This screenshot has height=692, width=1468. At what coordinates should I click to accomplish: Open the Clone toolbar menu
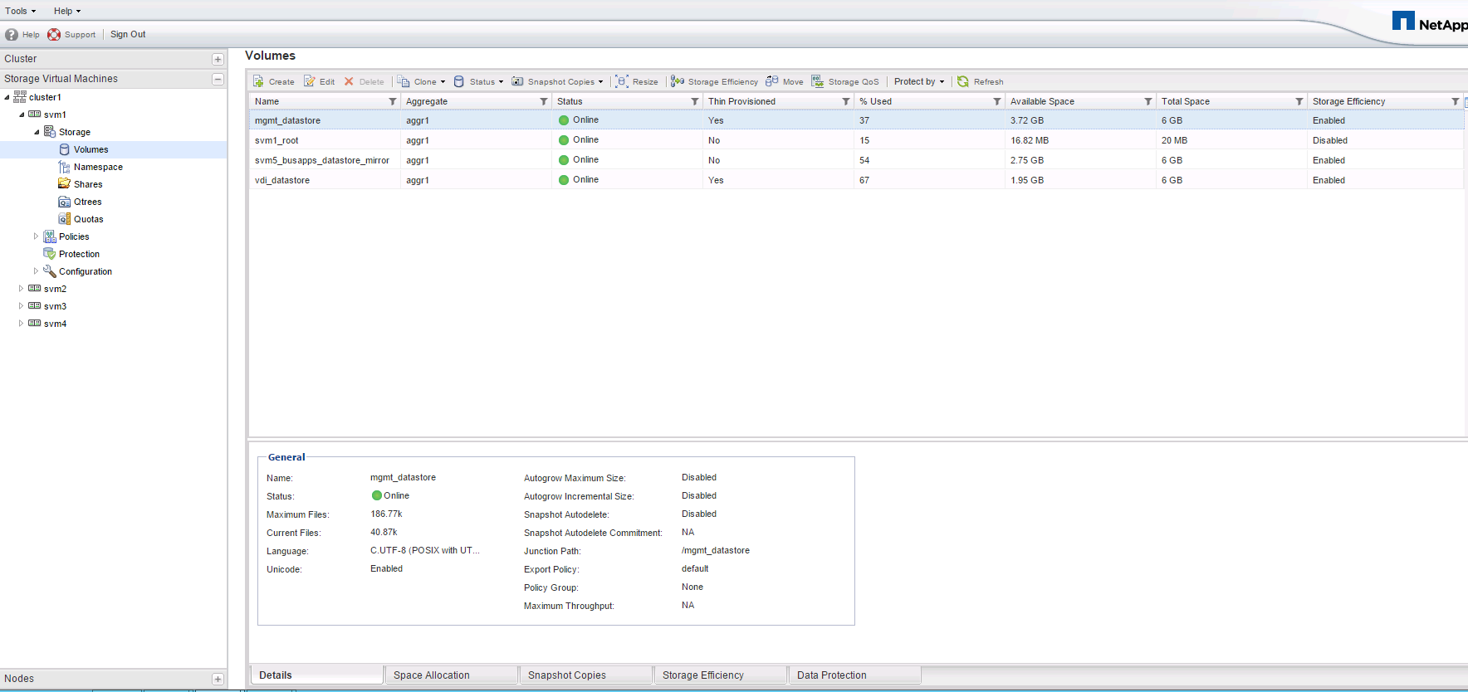click(x=421, y=81)
